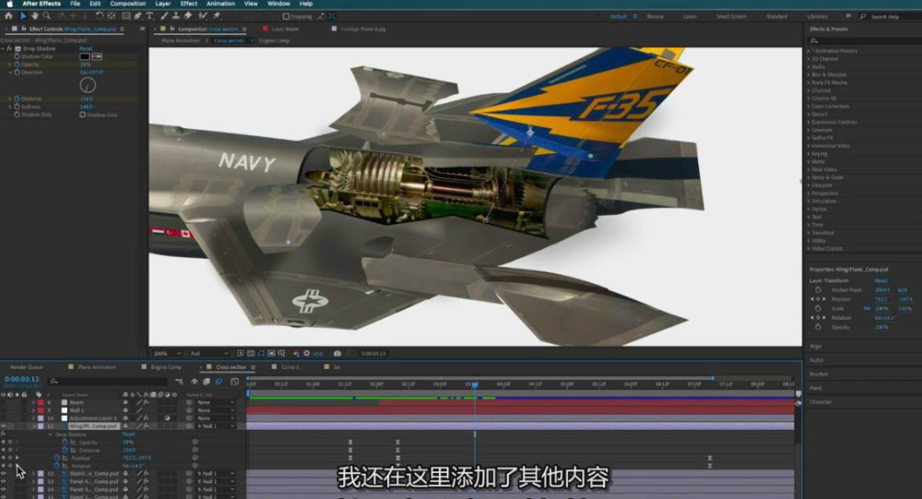Select the Hand tool in toolbar
Screen dimensions: 922x499
[x=34, y=16]
